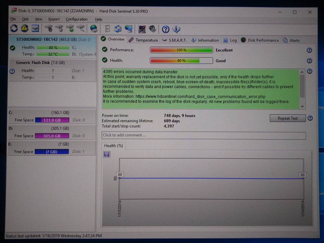This screenshot has width=324, height=243.
Task: Click the help icon beside Performance Excellent
Action: pos(309,50)
